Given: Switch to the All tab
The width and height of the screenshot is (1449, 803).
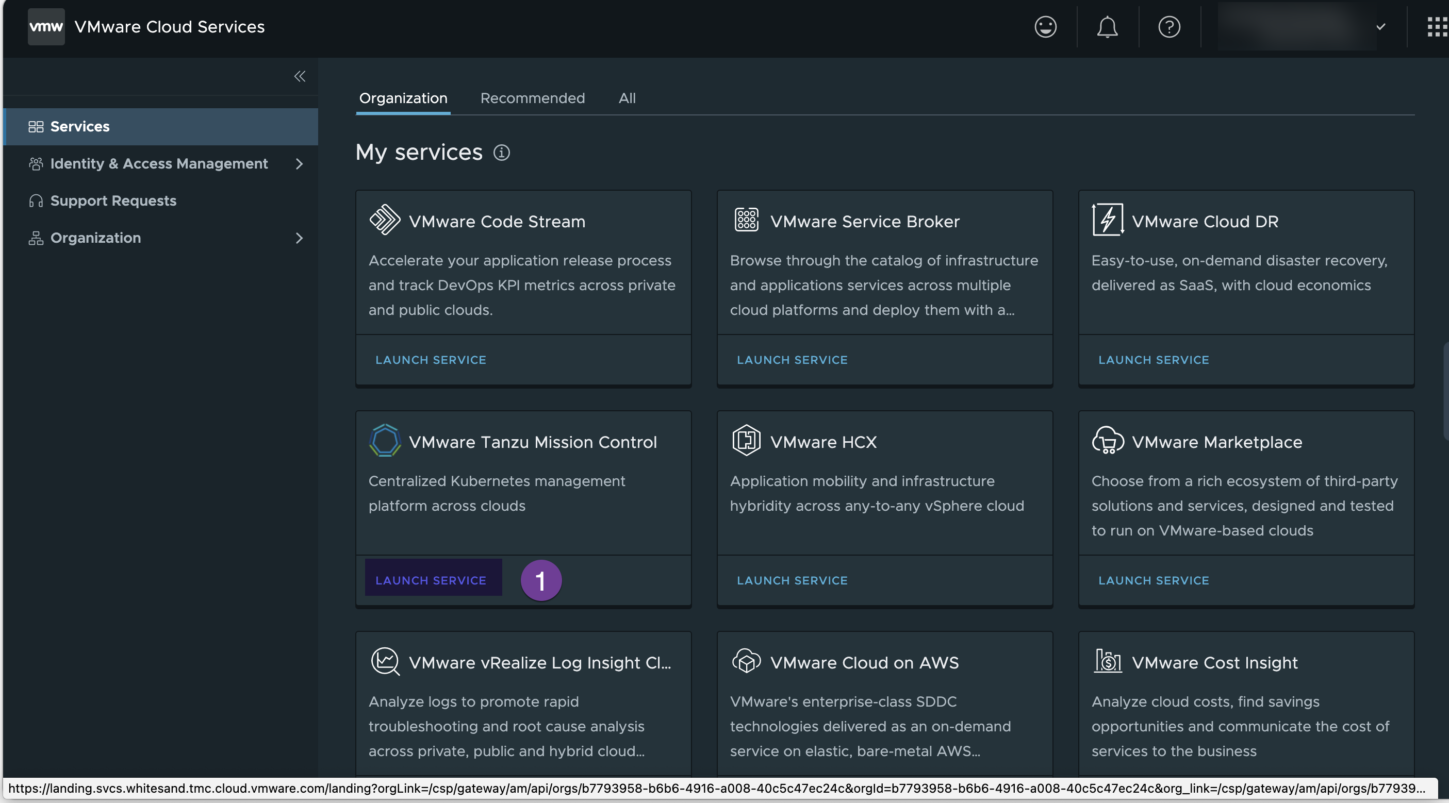Looking at the screenshot, I should tap(627, 98).
